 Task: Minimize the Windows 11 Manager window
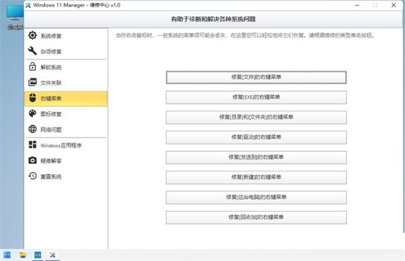pyautogui.click(x=357, y=5)
